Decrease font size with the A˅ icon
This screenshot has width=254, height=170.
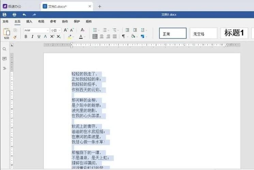point(72,30)
